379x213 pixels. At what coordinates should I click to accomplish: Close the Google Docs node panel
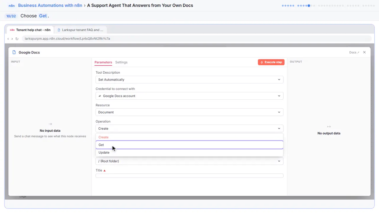click(x=364, y=52)
